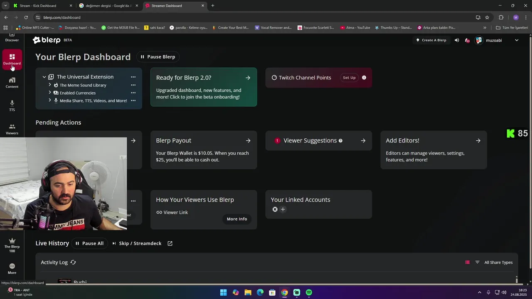Open the Discover sidebar item
The height and width of the screenshot is (299, 532).
click(12, 38)
